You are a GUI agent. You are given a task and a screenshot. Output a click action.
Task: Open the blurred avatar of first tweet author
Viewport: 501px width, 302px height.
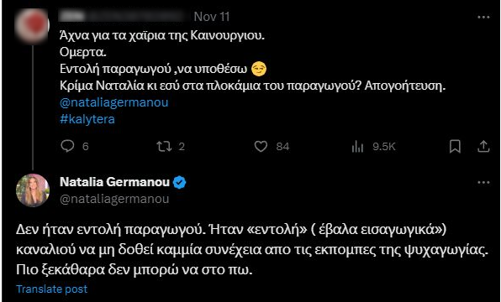(x=32, y=26)
